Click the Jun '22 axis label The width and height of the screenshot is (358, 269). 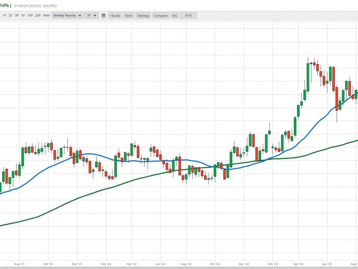click(x=160, y=264)
